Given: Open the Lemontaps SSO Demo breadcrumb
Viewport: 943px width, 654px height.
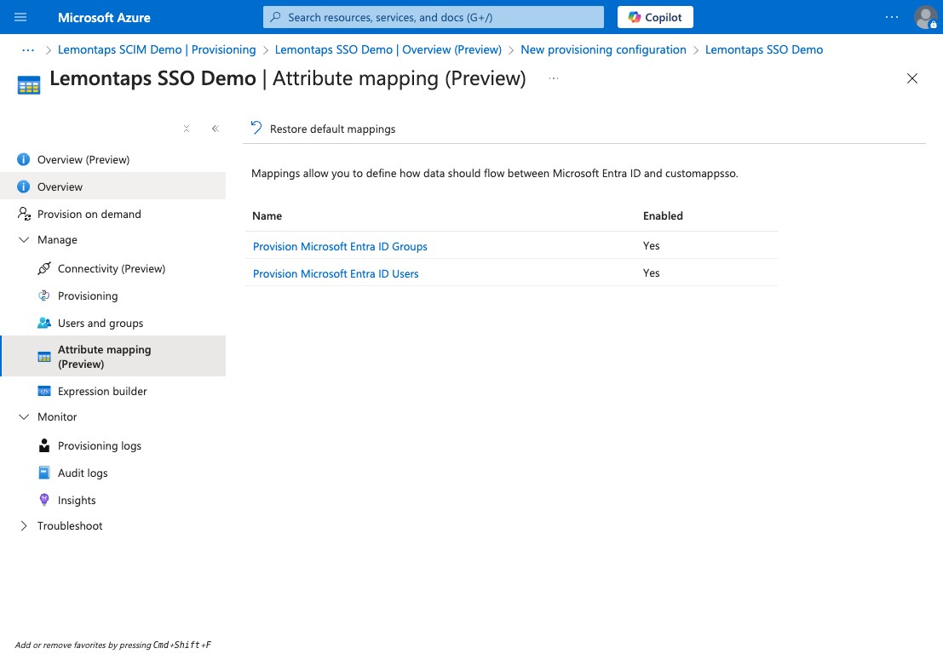Looking at the screenshot, I should [x=764, y=50].
